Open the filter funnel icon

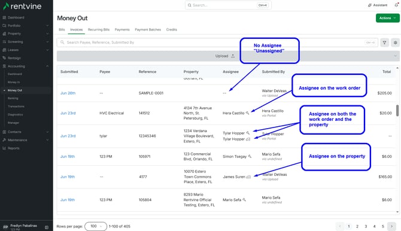[384, 42]
